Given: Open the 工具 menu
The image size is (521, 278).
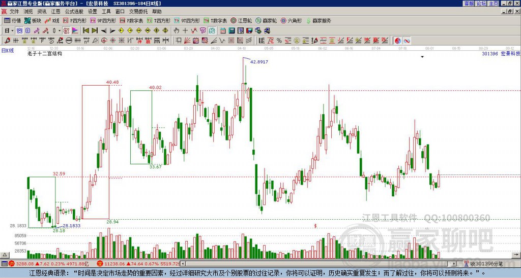Looking at the screenshot, I should (x=106, y=12).
